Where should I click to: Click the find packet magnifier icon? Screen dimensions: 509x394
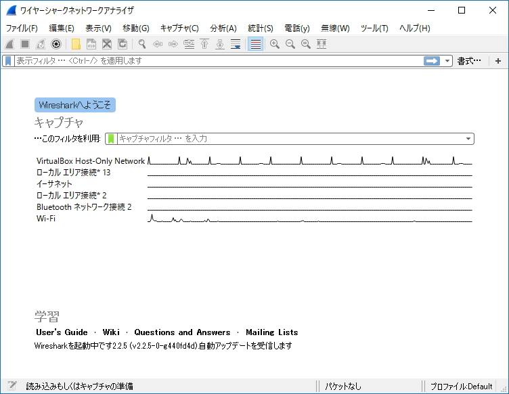tap(142, 44)
